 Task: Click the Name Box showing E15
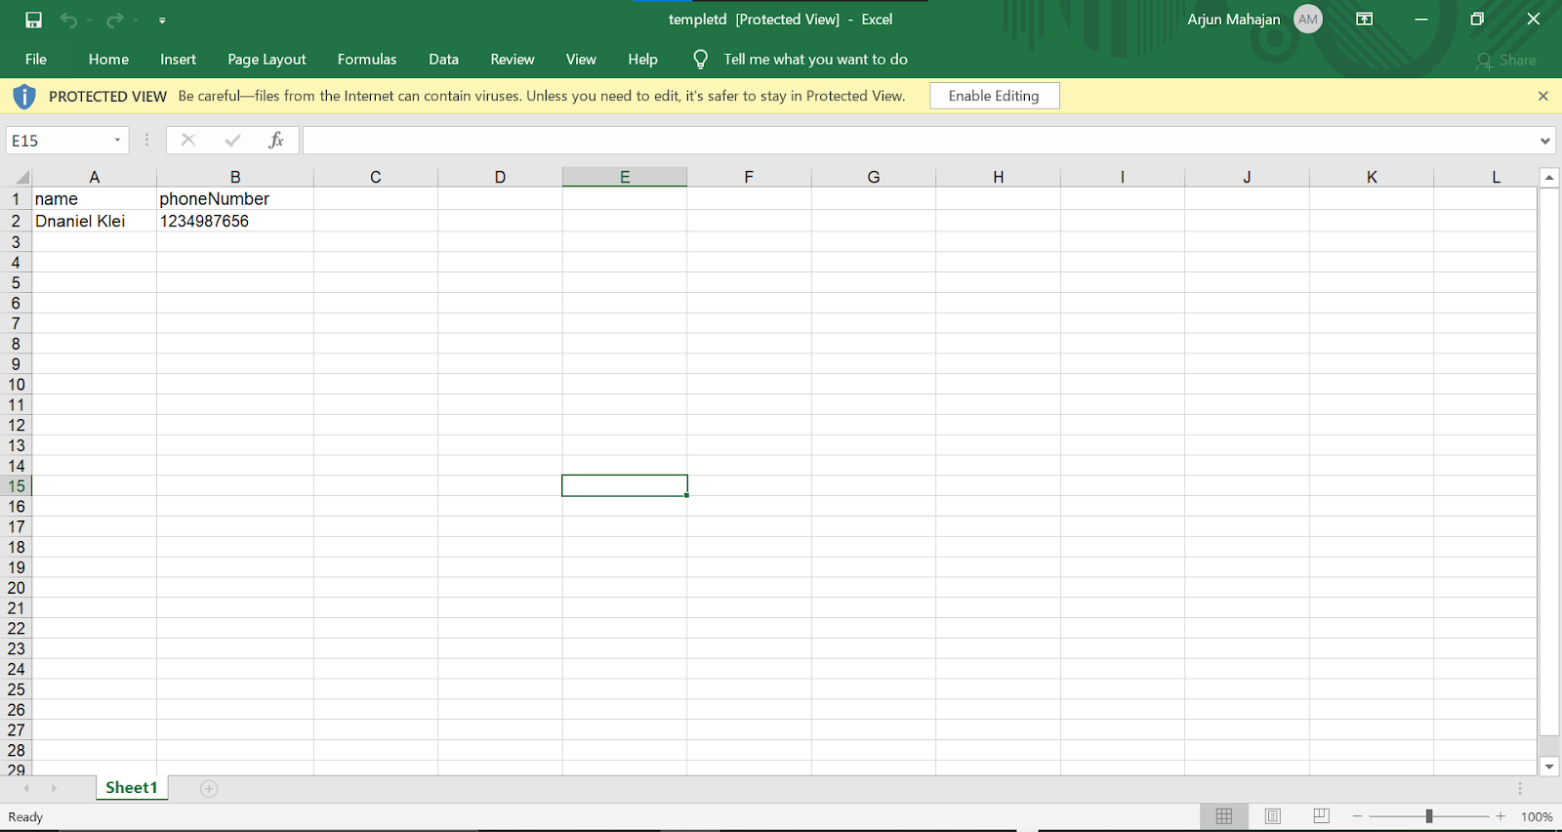pos(59,141)
